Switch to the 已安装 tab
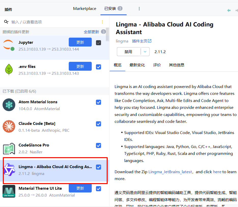The width and height of the screenshot is (238, 207). click(x=113, y=8)
